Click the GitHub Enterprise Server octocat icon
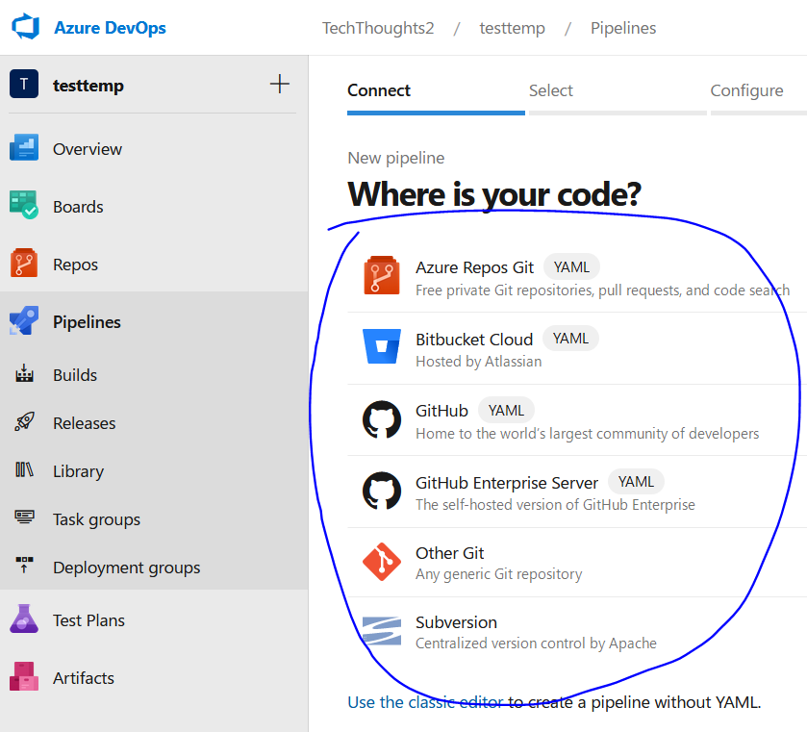The width and height of the screenshot is (807, 732). (x=381, y=491)
